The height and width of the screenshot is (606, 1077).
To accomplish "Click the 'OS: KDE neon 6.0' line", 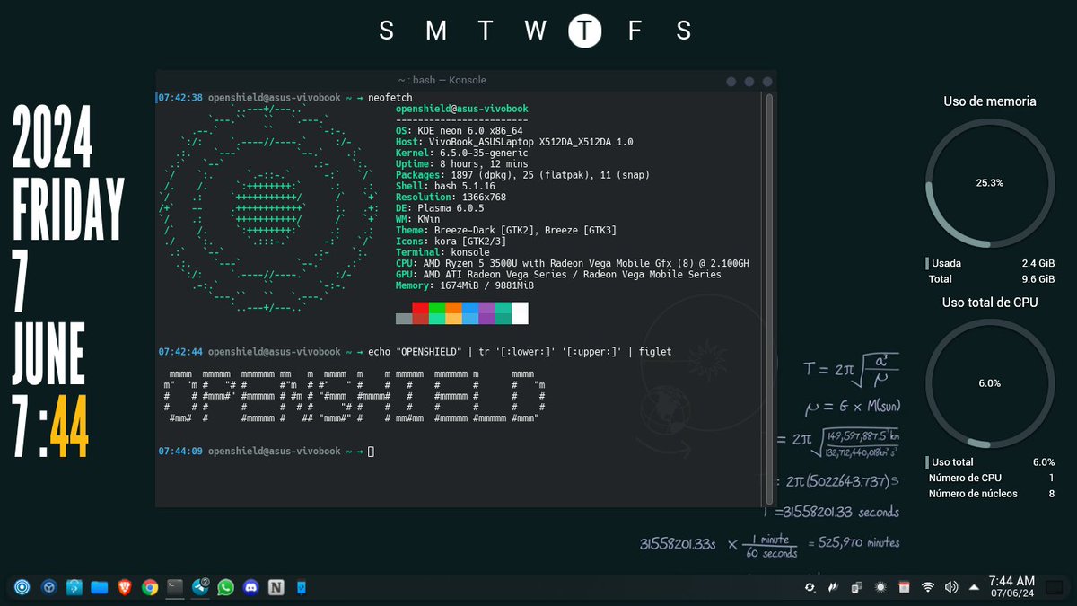I will (459, 131).
